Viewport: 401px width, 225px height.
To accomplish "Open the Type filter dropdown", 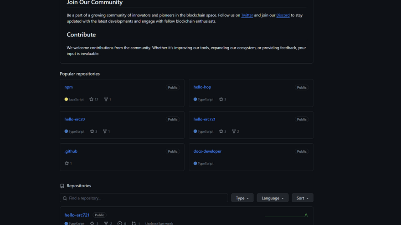I will [x=242, y=198].
